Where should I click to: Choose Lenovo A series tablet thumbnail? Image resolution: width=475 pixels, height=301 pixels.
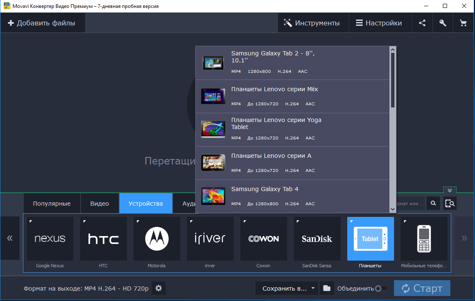pos(213,163)
